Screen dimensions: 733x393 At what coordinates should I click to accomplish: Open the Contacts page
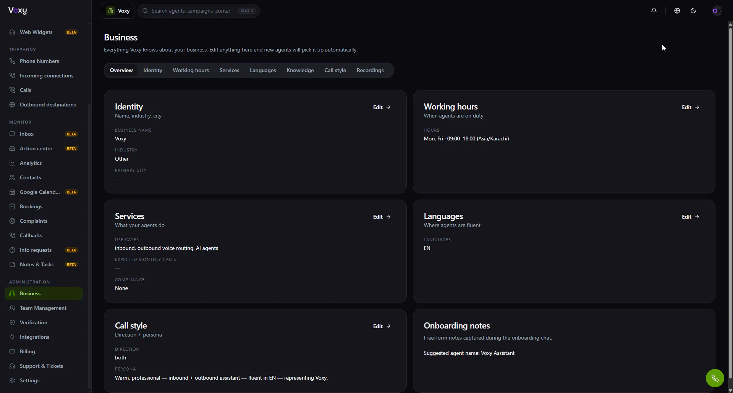pos(44,177)
